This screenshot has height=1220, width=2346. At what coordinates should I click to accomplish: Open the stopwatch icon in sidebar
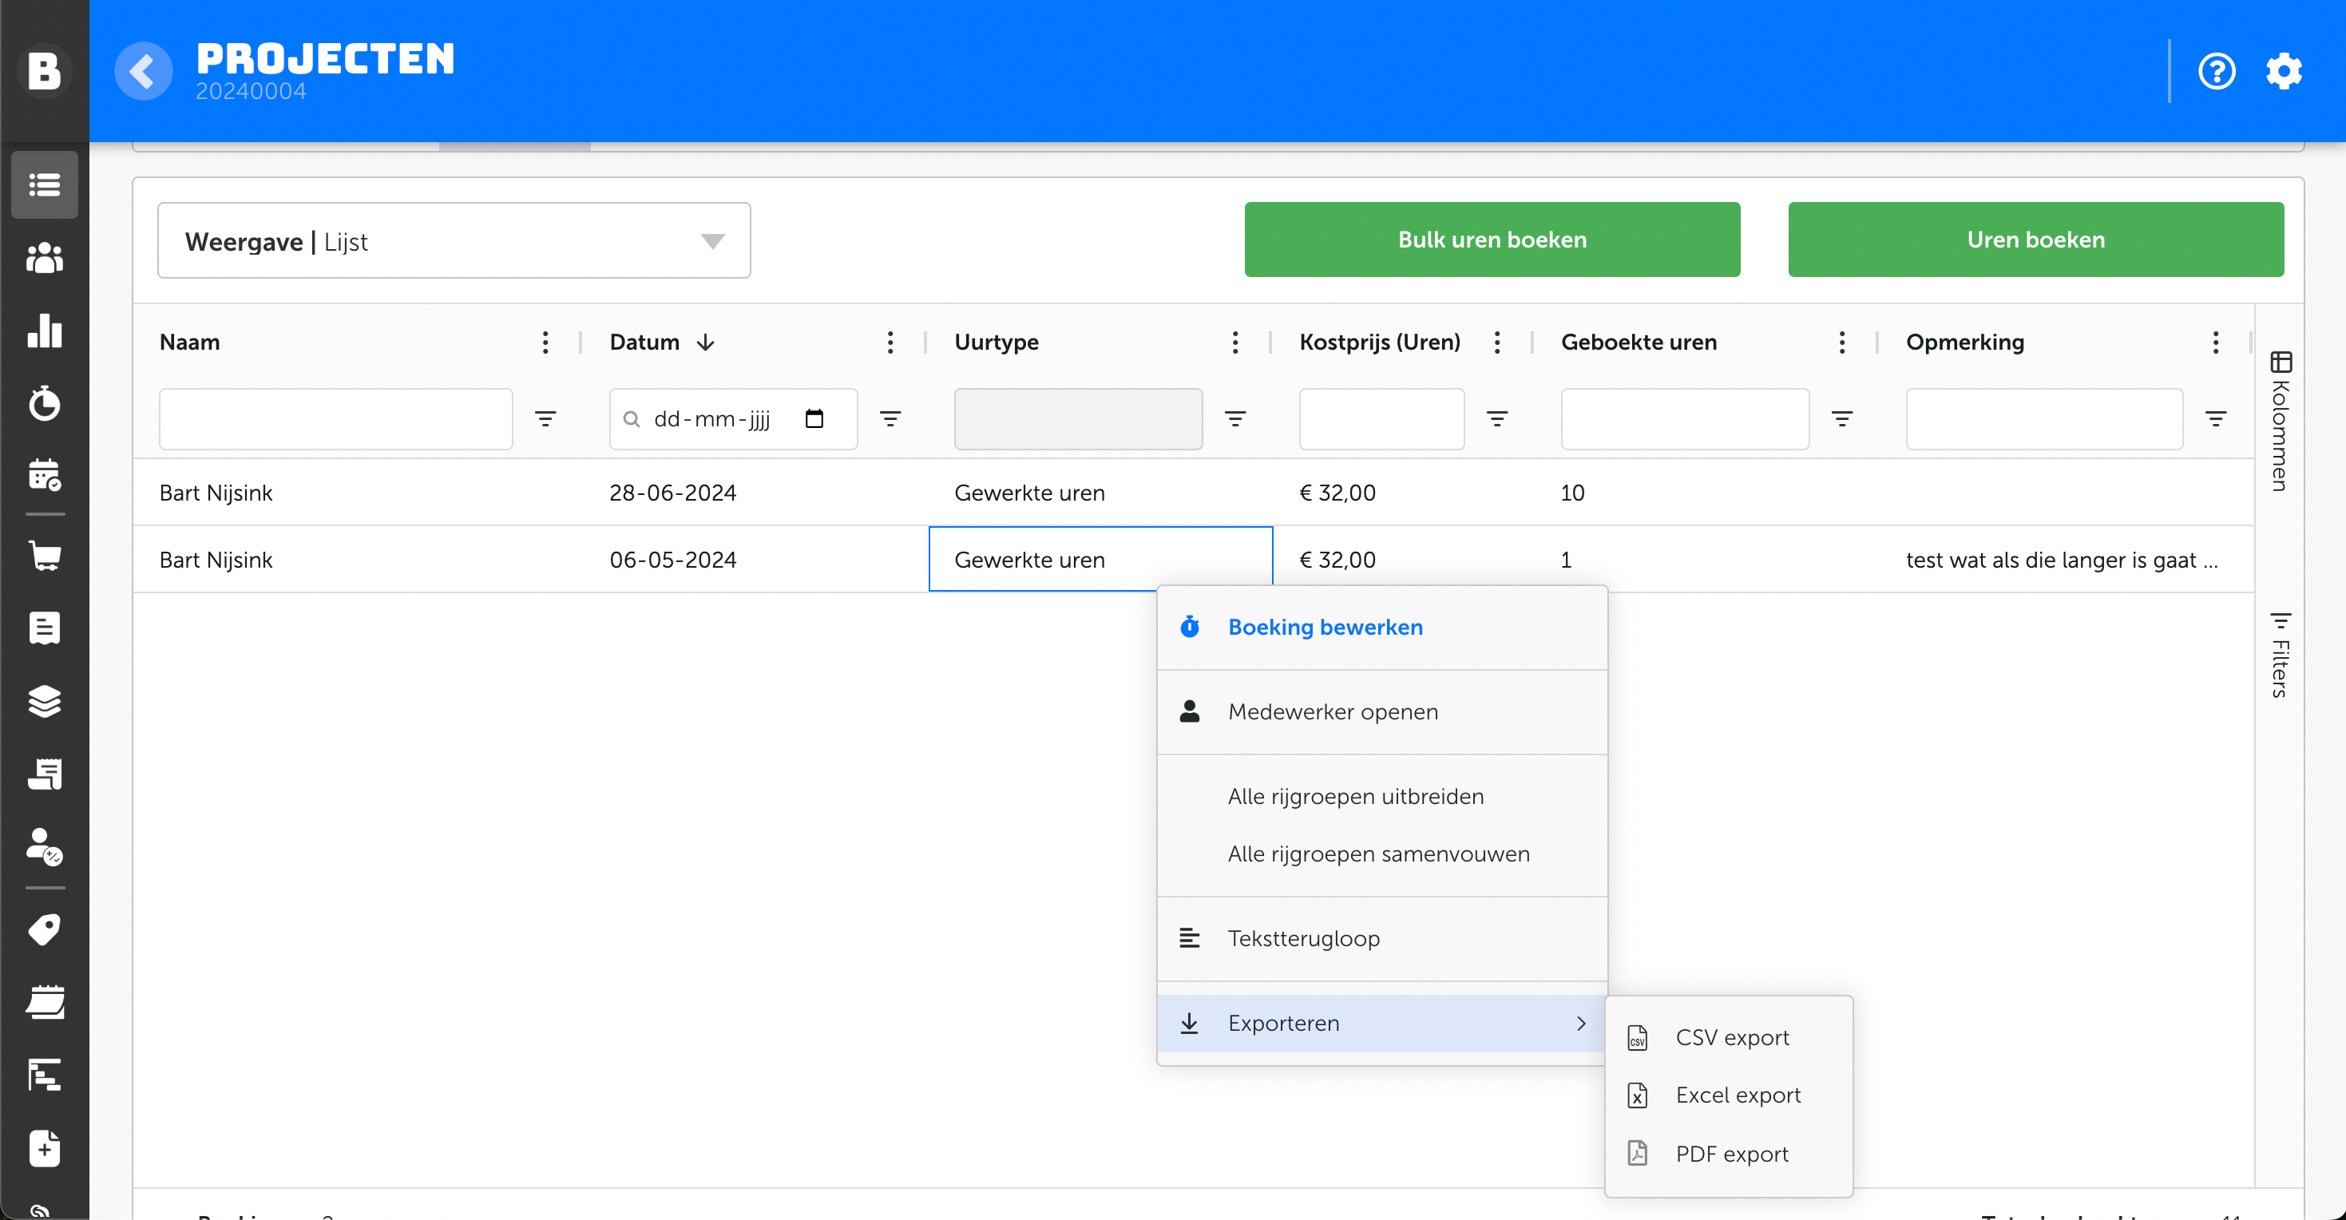tap(45, 402)
